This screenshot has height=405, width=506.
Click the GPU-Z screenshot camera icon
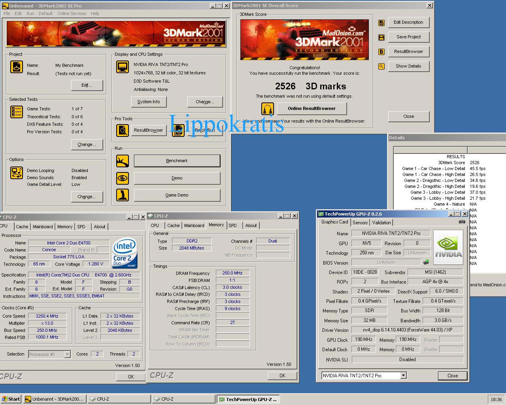pyautogui.click(x=462, y=222)
